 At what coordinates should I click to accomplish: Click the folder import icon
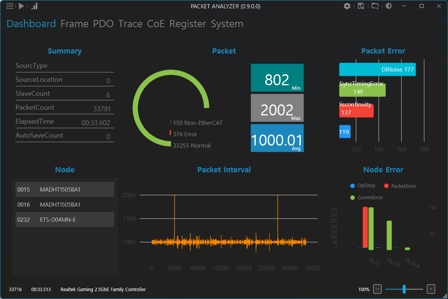click(375, 6)
